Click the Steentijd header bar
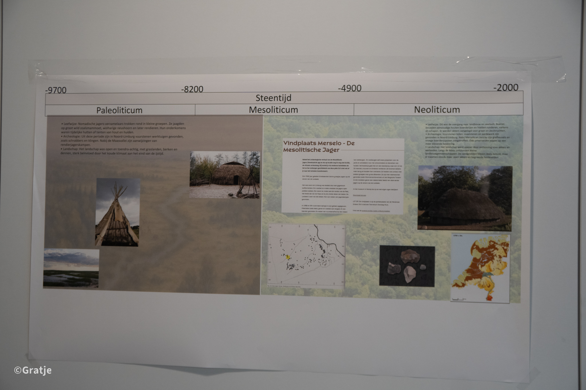Screen dimensions: 586x390 click(273, 98)
